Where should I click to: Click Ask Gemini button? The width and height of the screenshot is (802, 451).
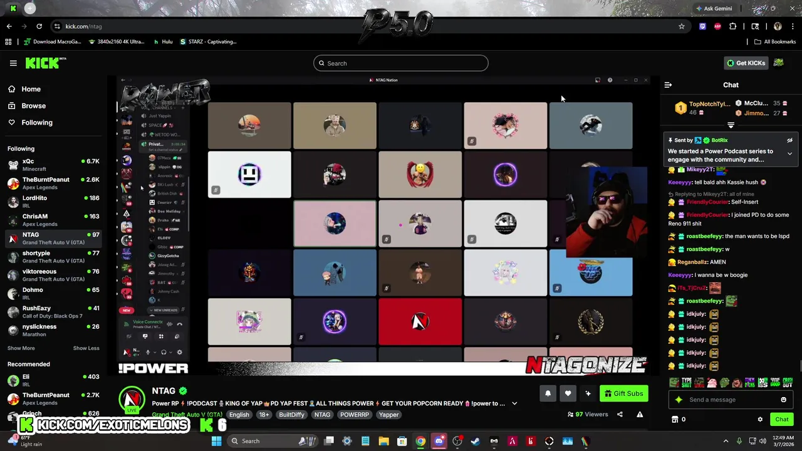coord(714,9)
